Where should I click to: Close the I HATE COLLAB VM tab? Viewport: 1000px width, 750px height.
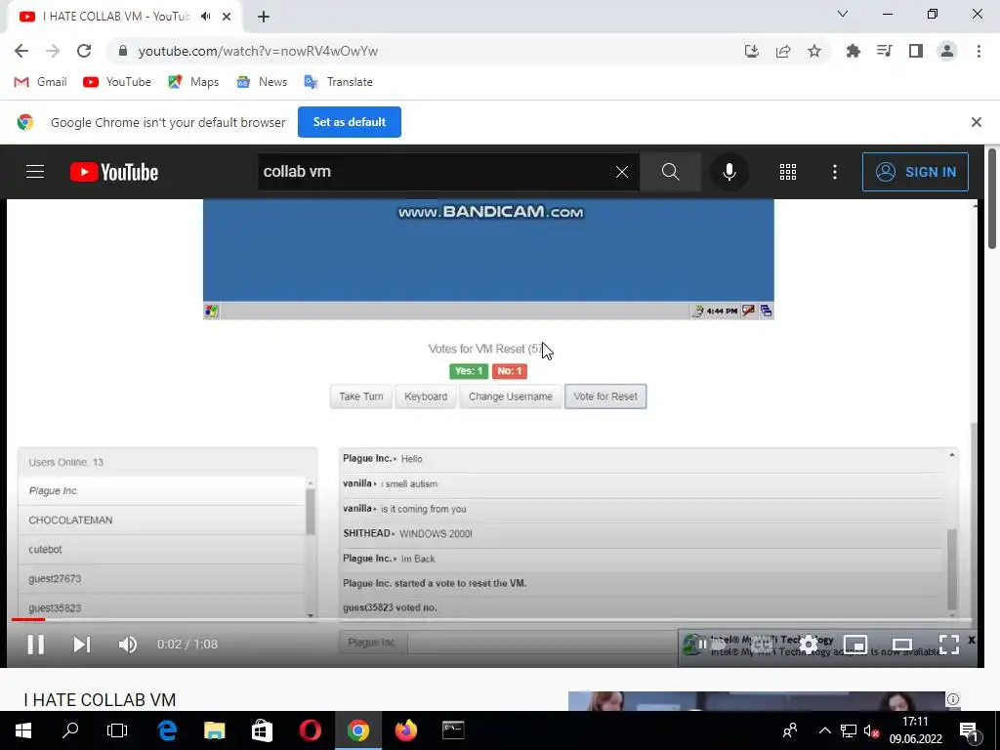(227, 17)
